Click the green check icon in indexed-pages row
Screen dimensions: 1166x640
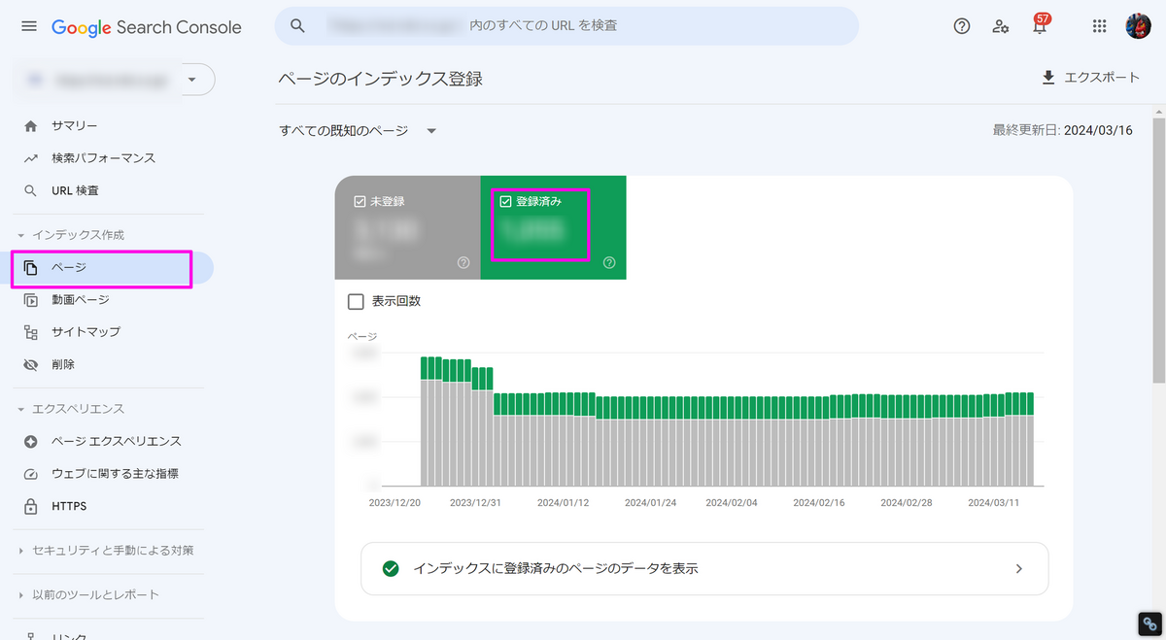click(x=391, y=568)
